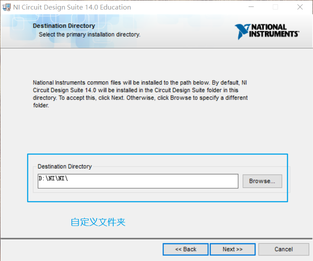Click the 'NI Circuit Design Suite 14.0 Education' title

pos(72,7)
